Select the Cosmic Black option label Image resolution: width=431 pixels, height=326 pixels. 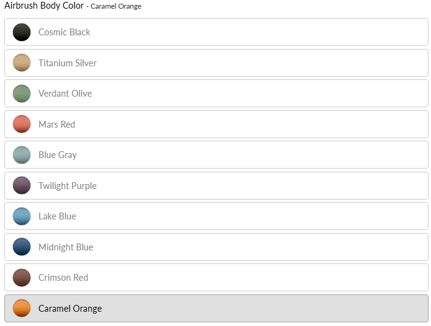[x=64, y=32]
